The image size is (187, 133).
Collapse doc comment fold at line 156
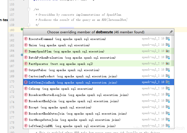pyautogui.click(x=29, y=9)
